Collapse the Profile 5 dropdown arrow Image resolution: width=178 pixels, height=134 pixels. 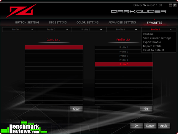(171, 29)
